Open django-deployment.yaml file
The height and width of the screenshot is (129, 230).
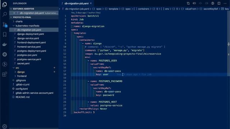(31, 34)
